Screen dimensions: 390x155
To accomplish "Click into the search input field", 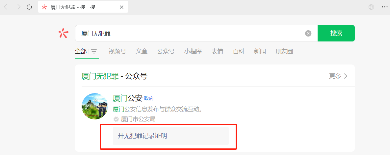I will 190,33.
